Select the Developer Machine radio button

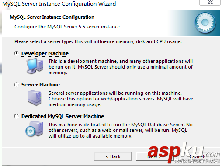click(x=17, y=53)
